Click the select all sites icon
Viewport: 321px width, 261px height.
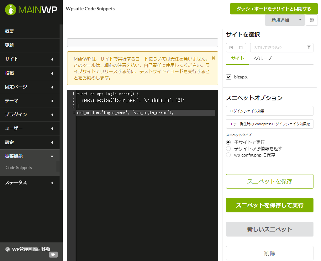click(231, 48)
